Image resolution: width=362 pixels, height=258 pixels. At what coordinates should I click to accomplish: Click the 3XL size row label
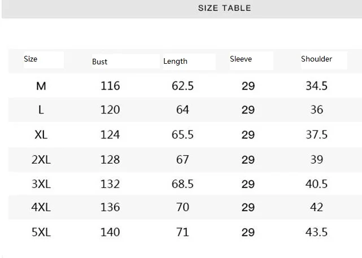point(41,184)
